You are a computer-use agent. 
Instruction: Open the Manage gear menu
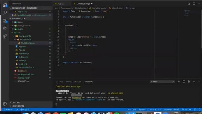tap(5, 104)
